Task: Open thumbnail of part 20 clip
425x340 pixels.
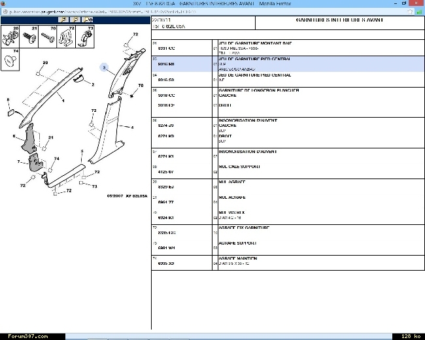Action: click(x=10, y=37)
